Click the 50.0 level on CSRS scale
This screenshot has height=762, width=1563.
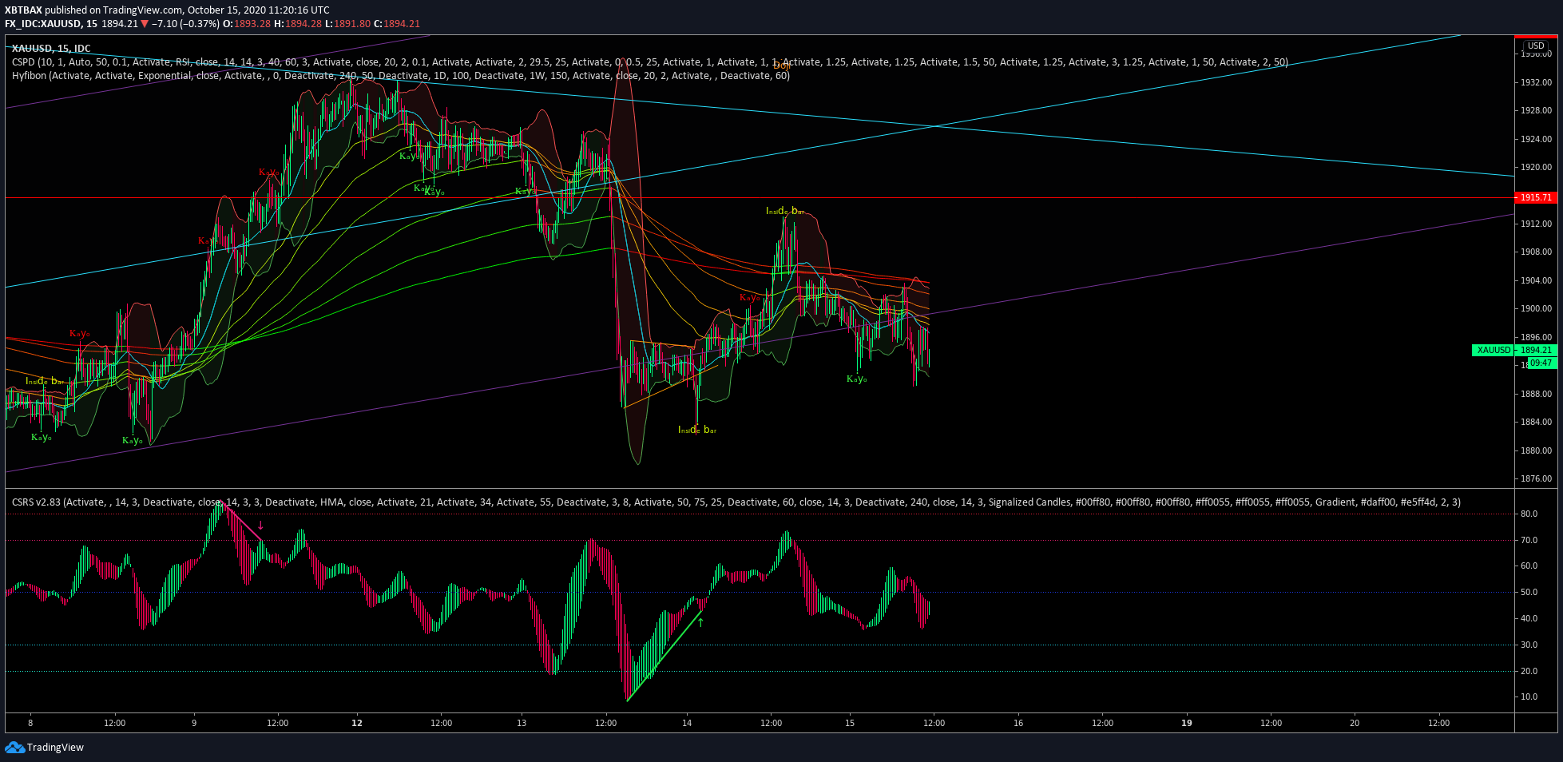click(x=1529, y=592)
